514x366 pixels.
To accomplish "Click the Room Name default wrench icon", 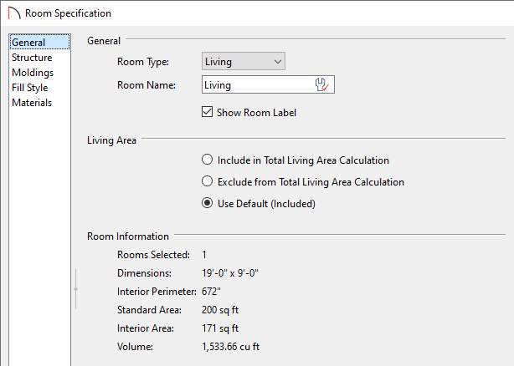I will pos(322,84).
